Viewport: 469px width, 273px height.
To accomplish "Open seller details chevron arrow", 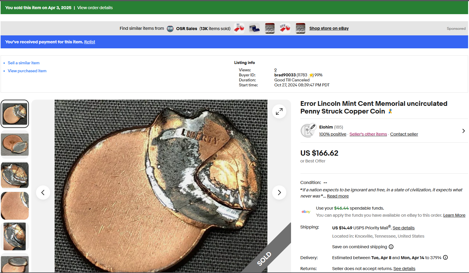I will coord(463,131).
